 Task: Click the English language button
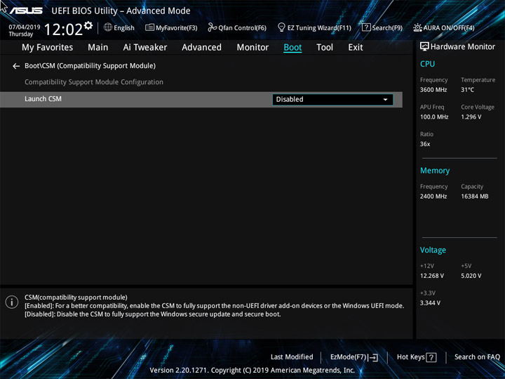click(119, 27)
